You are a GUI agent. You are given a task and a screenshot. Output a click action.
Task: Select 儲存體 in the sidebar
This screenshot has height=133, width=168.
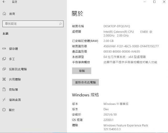13,49
